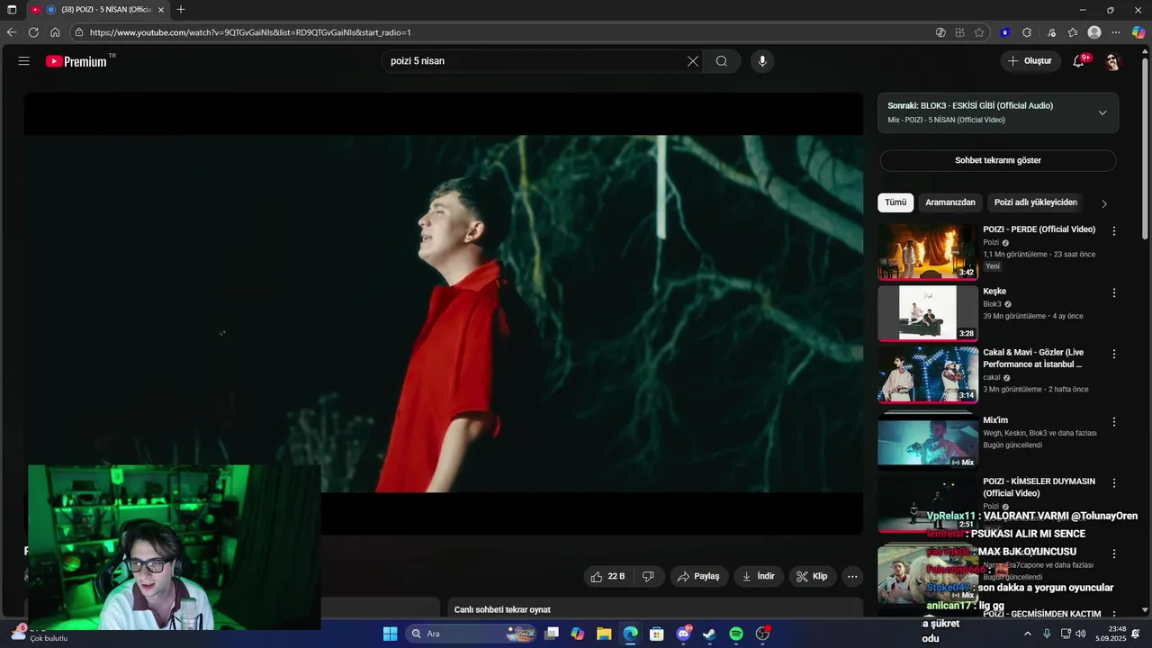
Task: Select the Aramanızdan filter chip
Action: pos(950,202)
